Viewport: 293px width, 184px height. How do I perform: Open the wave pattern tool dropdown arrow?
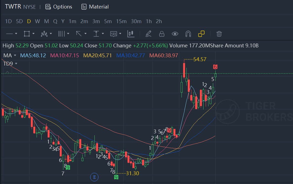[x=51, y=34]
